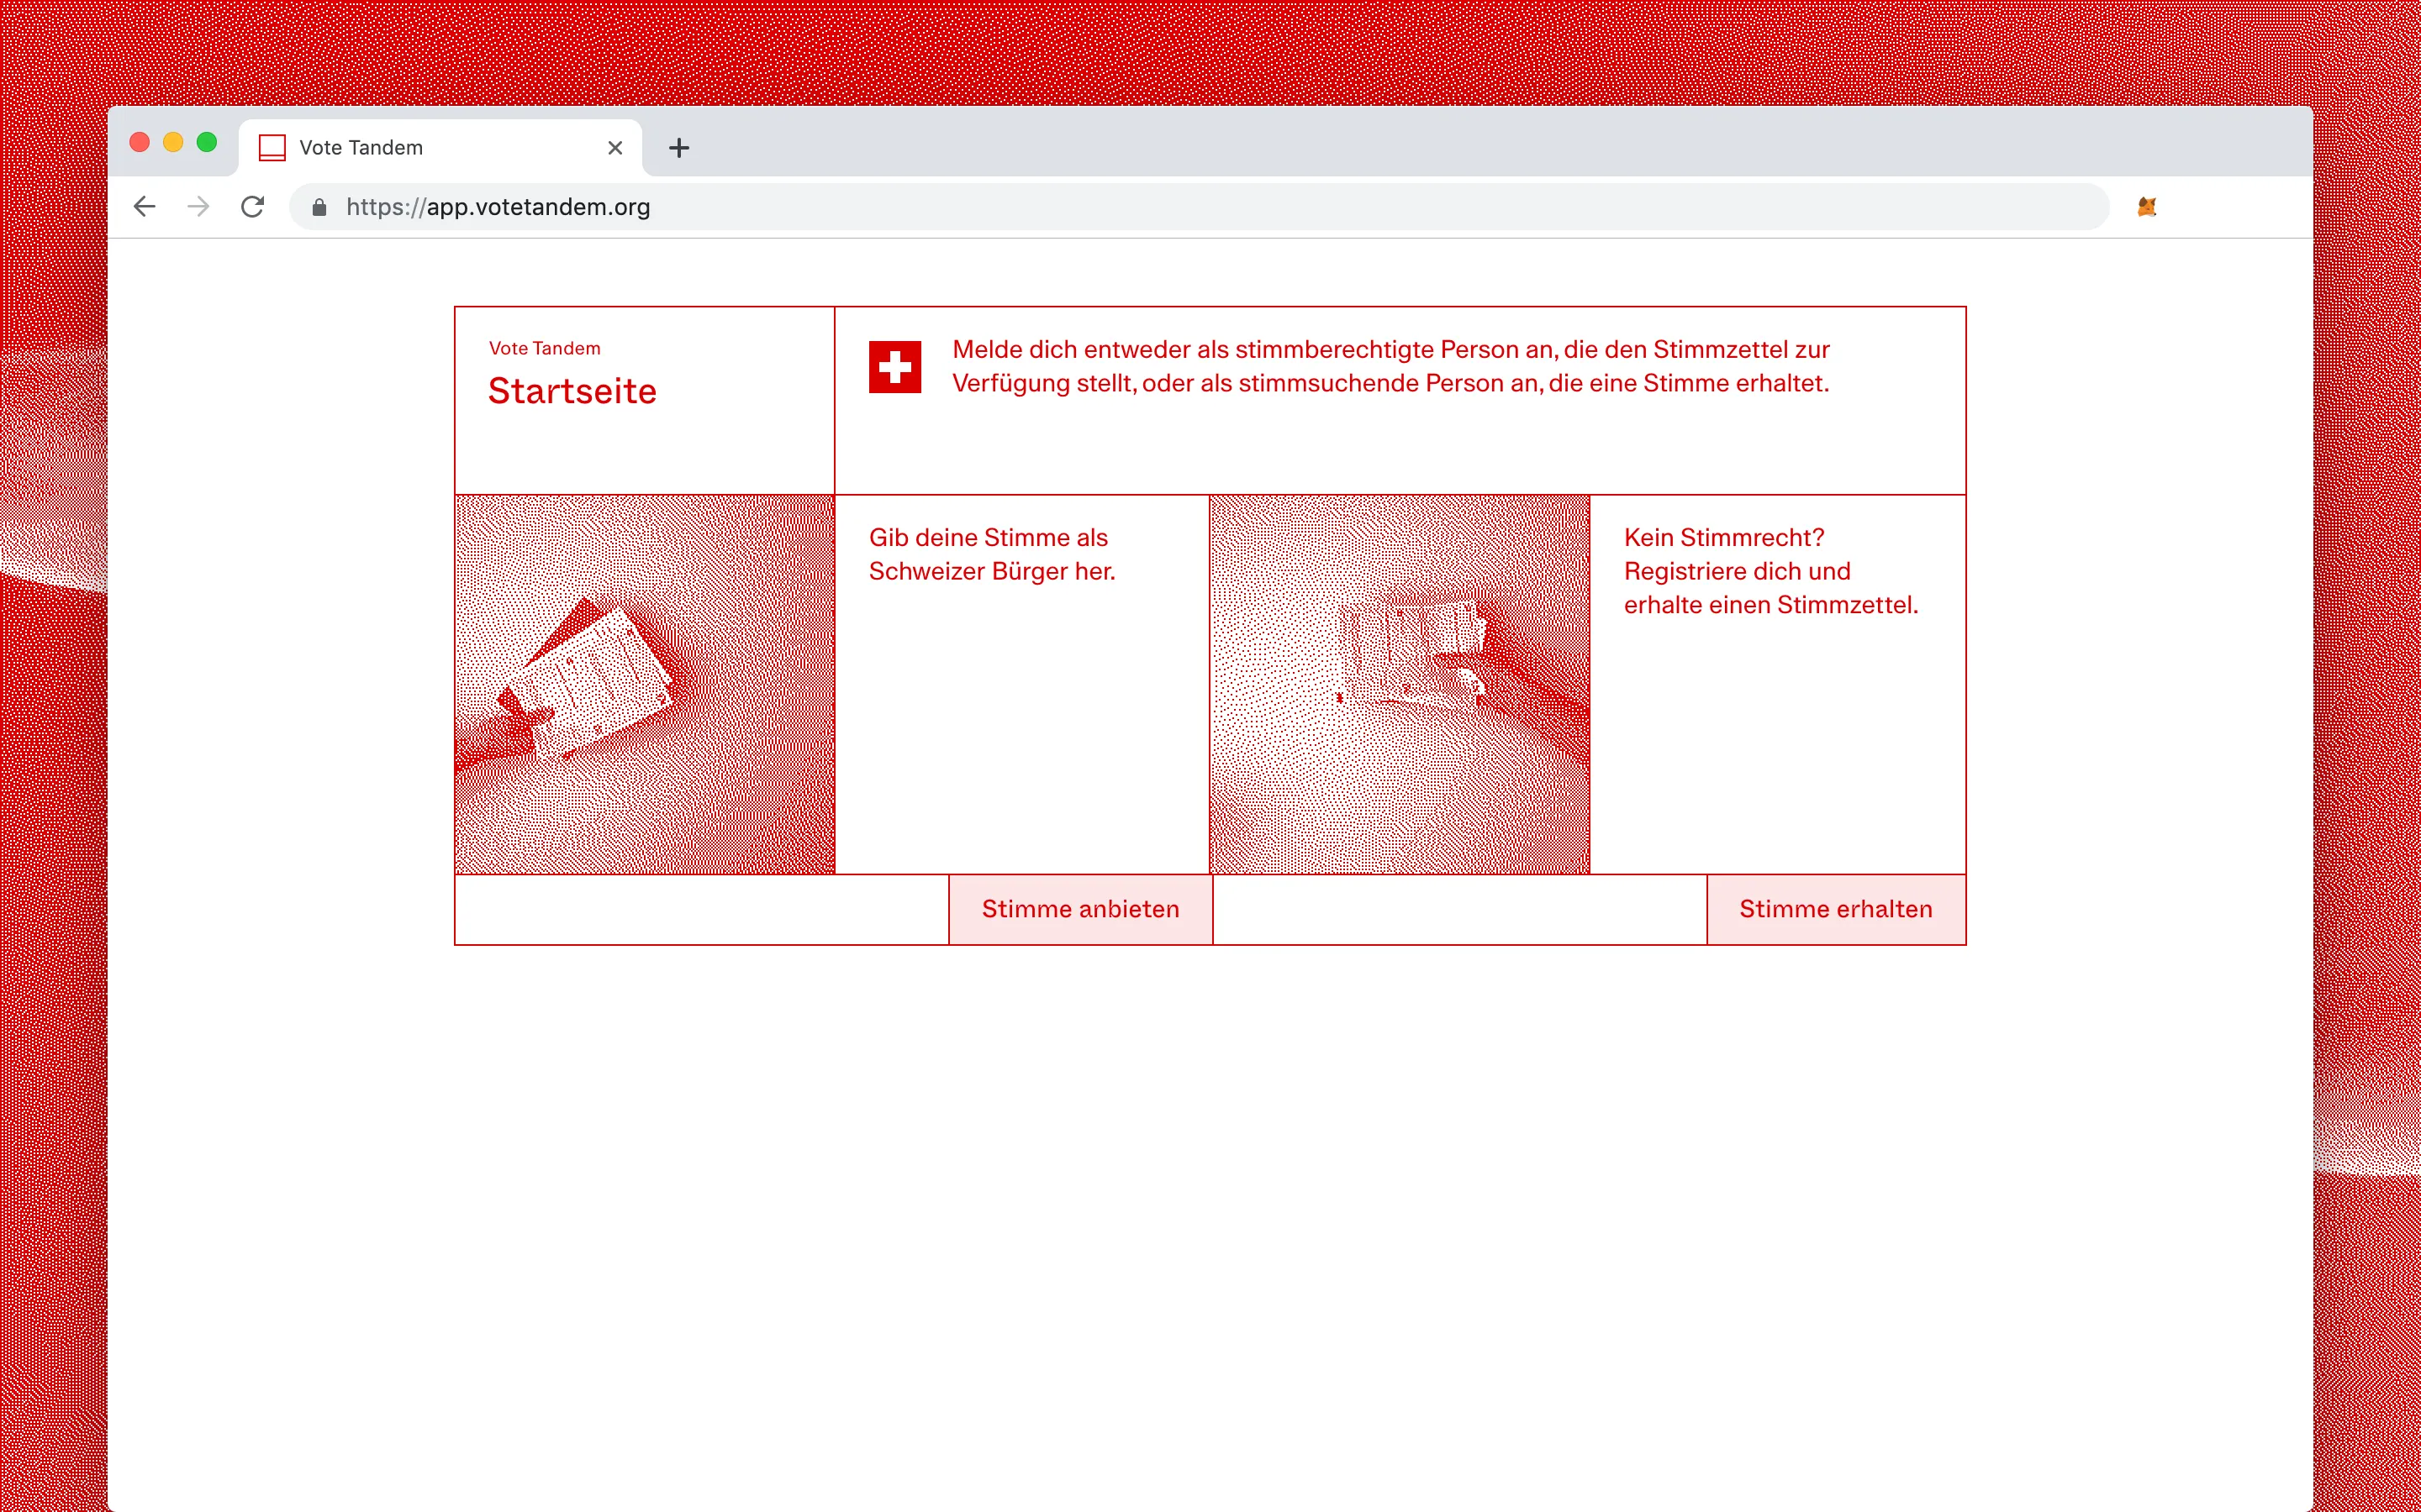This screenshot has height=1512, width=2421.
Task: Click the browser forward arrow
Action: [199, 206]
